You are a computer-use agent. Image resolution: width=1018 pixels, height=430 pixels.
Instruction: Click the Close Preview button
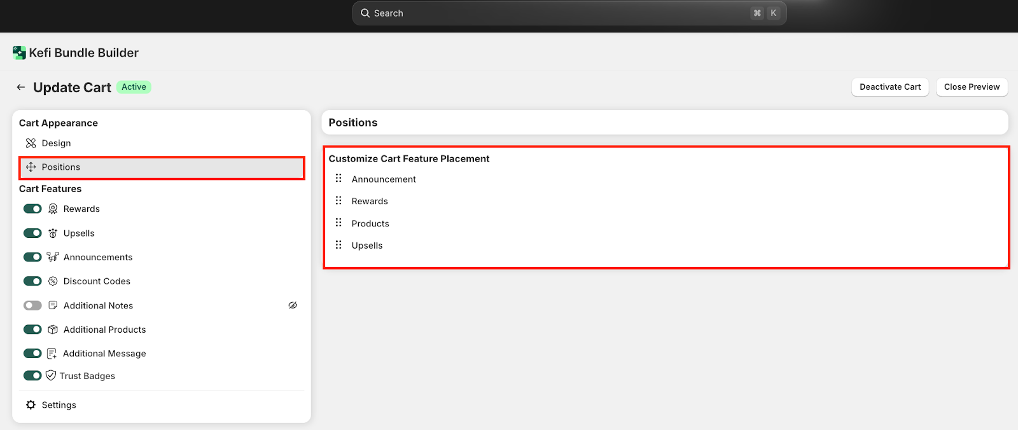(x=972, y=87)
